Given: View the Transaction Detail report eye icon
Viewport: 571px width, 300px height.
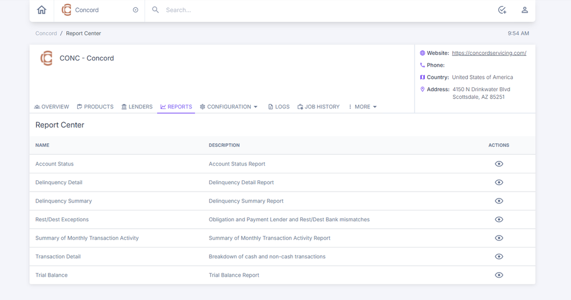Looking at the screenshot, I should 499,256.
